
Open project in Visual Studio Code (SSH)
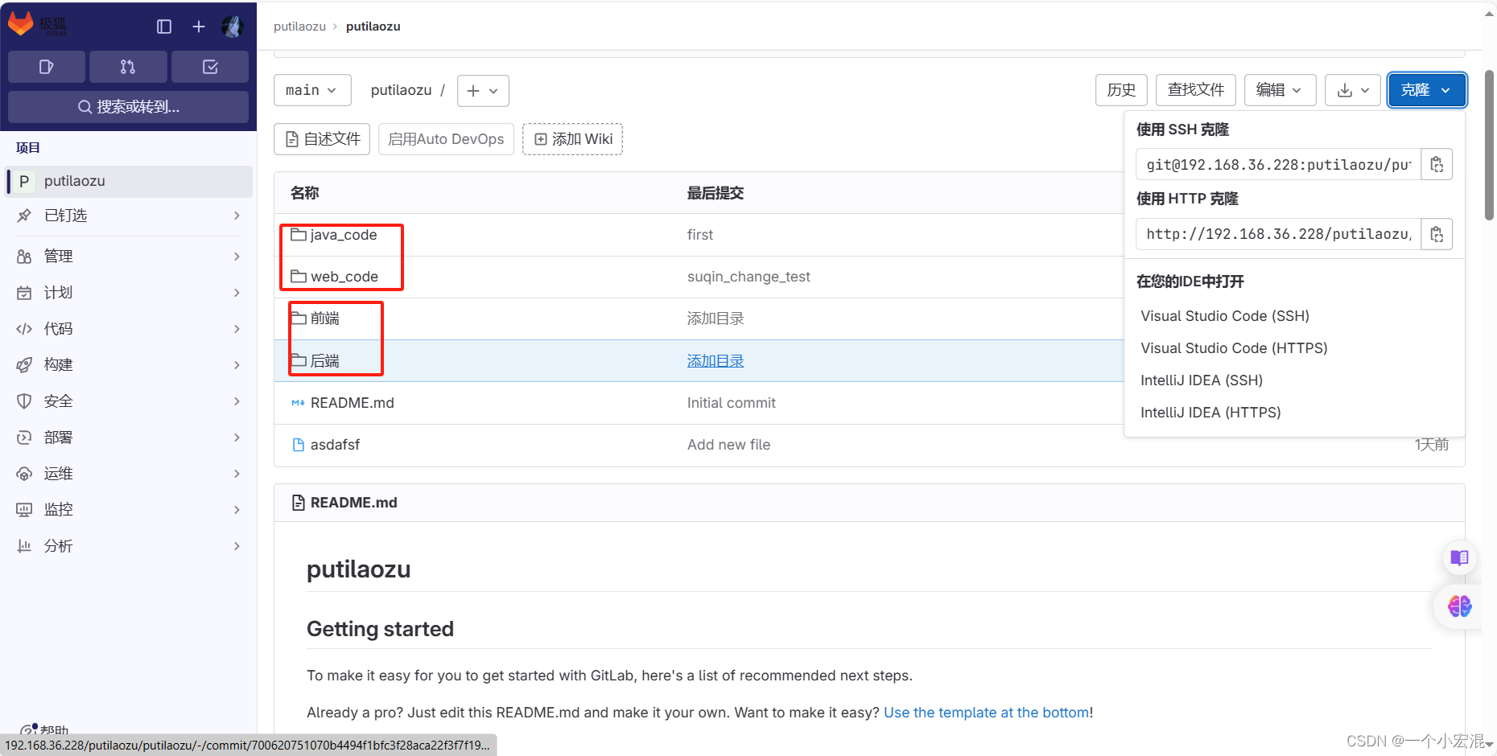(x=1224, y=315)
